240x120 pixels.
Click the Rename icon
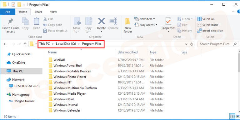coord(113,21)
